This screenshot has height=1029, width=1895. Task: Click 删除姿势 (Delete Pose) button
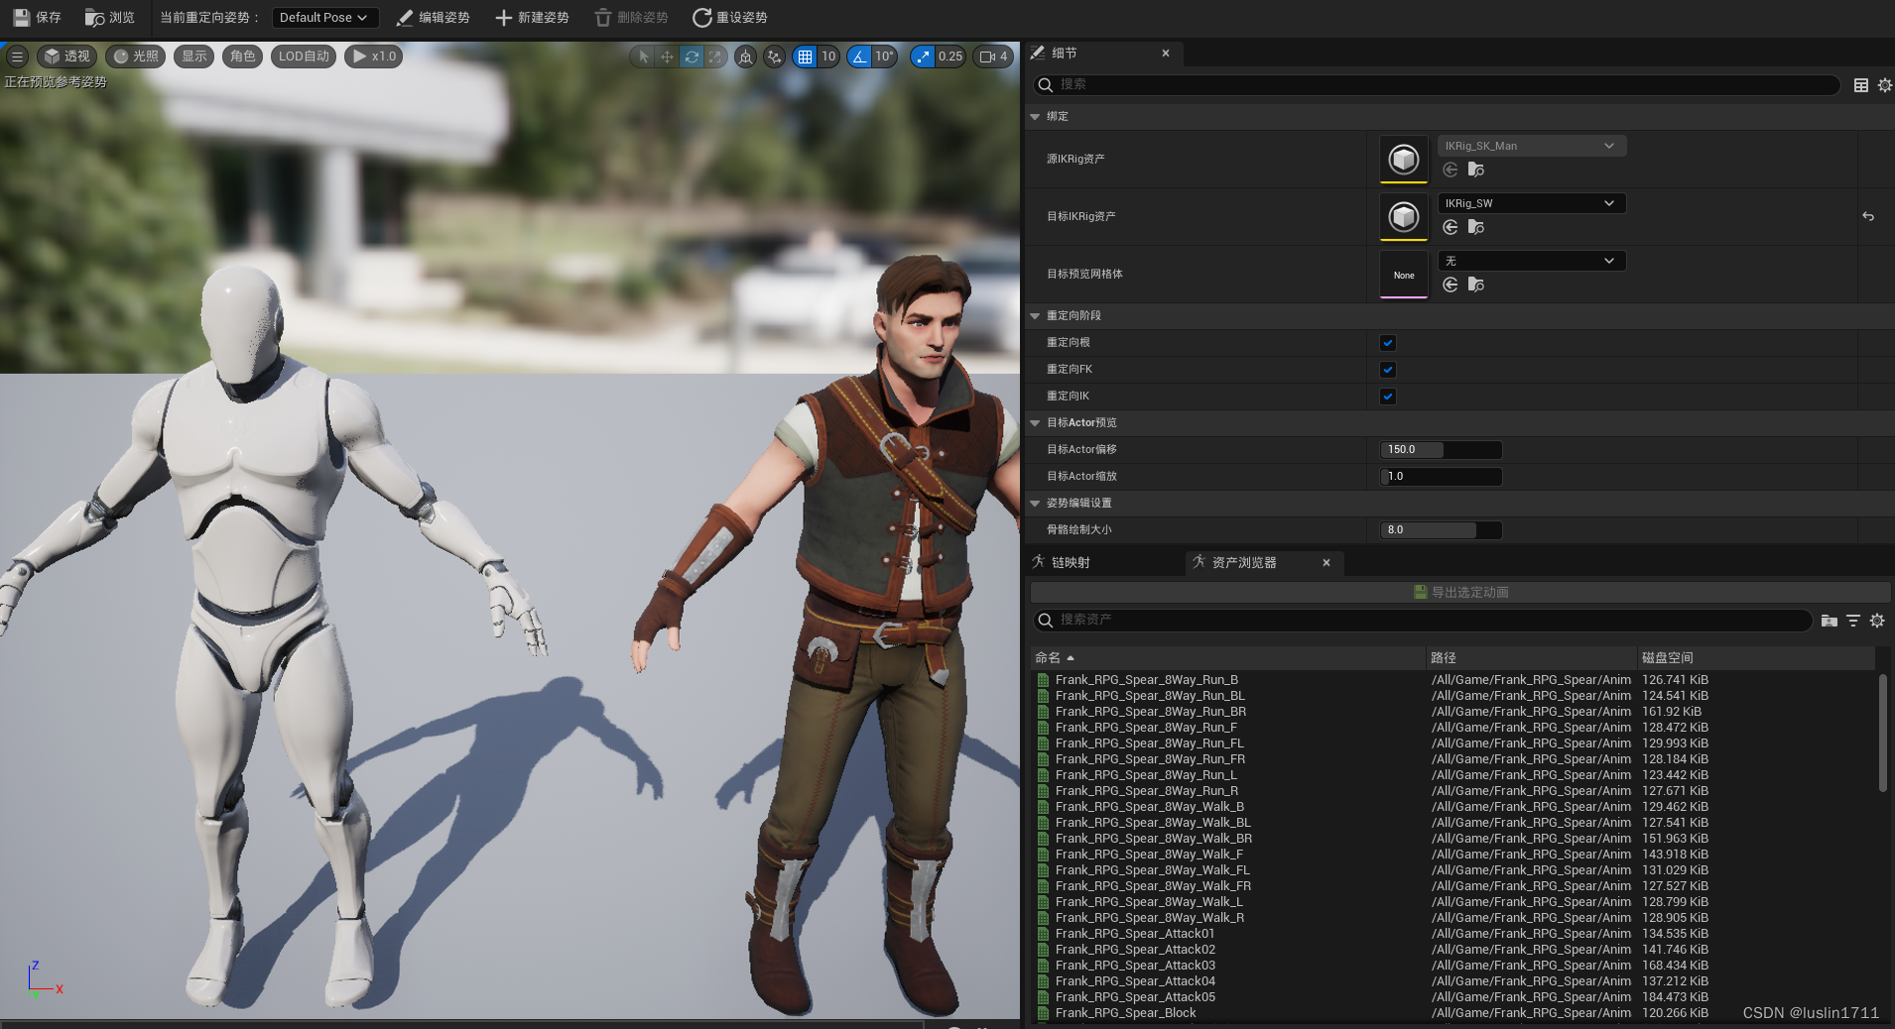click(631, 17)
